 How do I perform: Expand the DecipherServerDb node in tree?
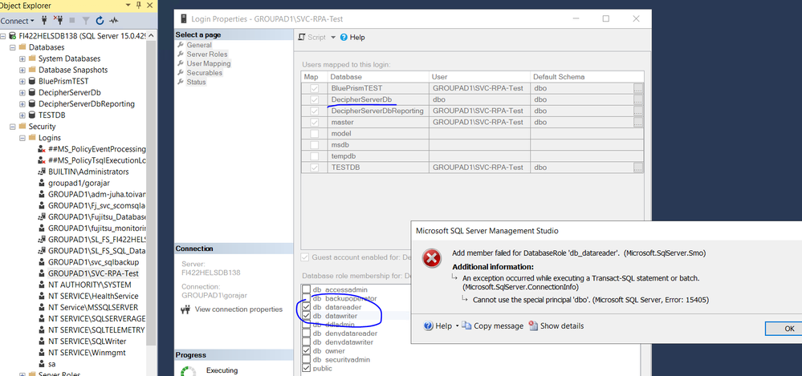click(22, 92)
